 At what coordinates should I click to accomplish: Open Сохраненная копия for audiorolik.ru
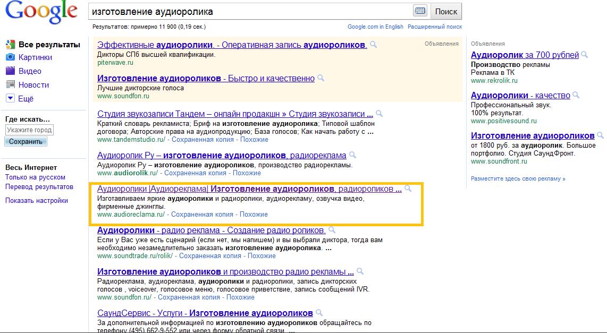coord(195,173)
